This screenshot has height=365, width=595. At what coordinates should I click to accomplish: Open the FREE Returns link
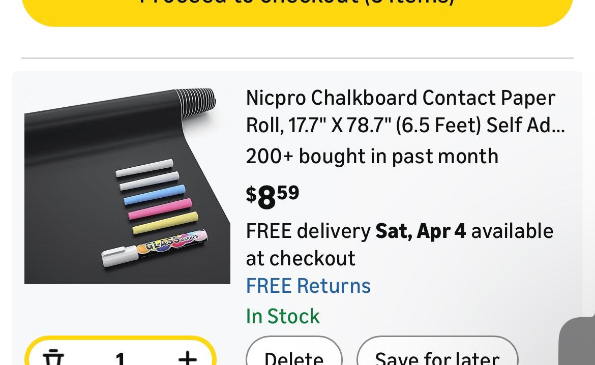coord(308,286)
